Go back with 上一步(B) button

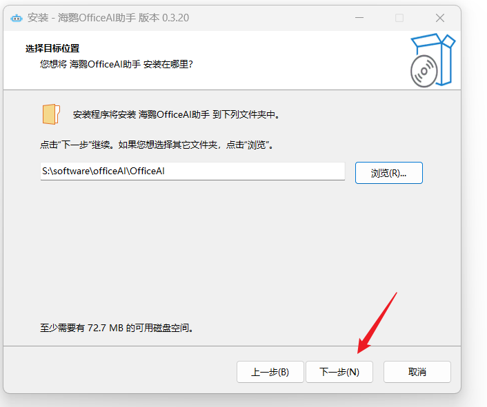[270, 372]
